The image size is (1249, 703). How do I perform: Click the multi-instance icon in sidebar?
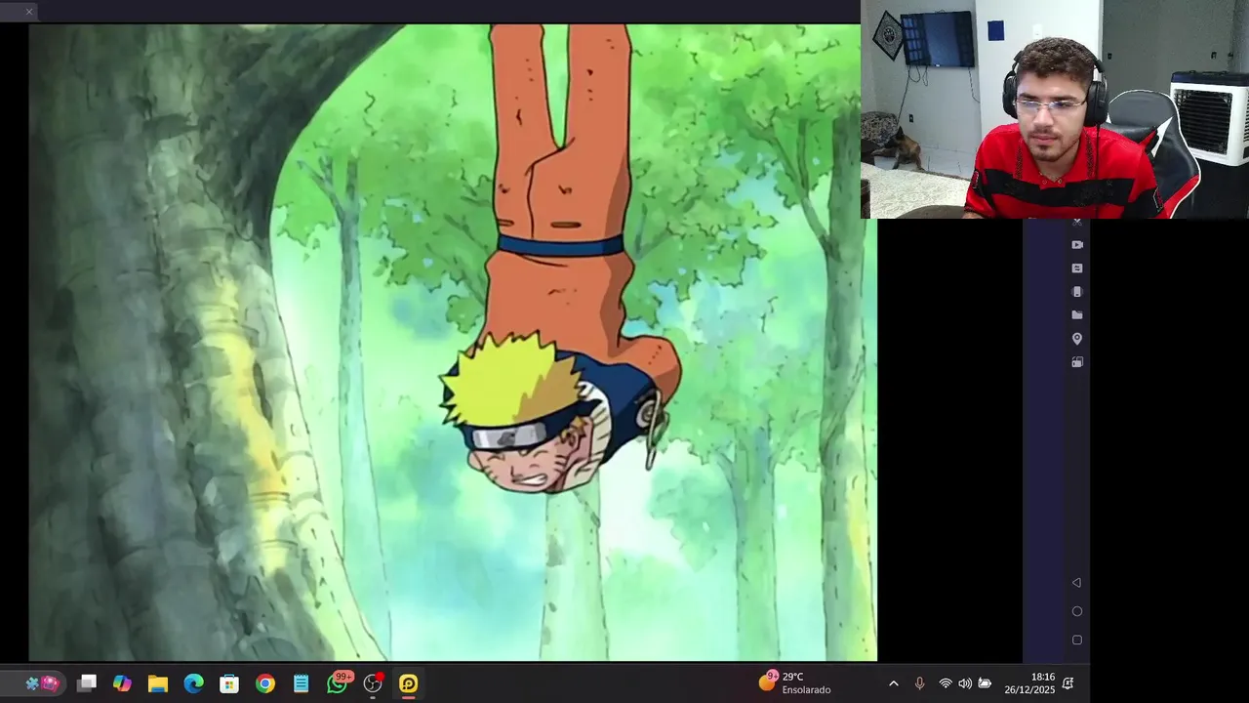pos(1077,362)
